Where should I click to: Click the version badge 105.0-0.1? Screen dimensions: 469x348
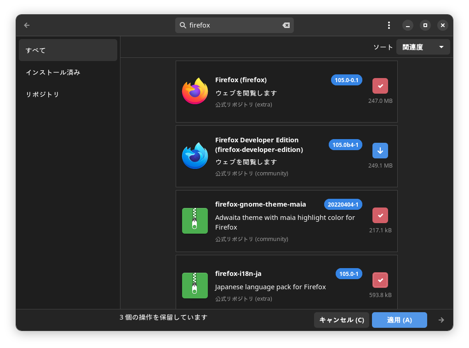(346, 80)
